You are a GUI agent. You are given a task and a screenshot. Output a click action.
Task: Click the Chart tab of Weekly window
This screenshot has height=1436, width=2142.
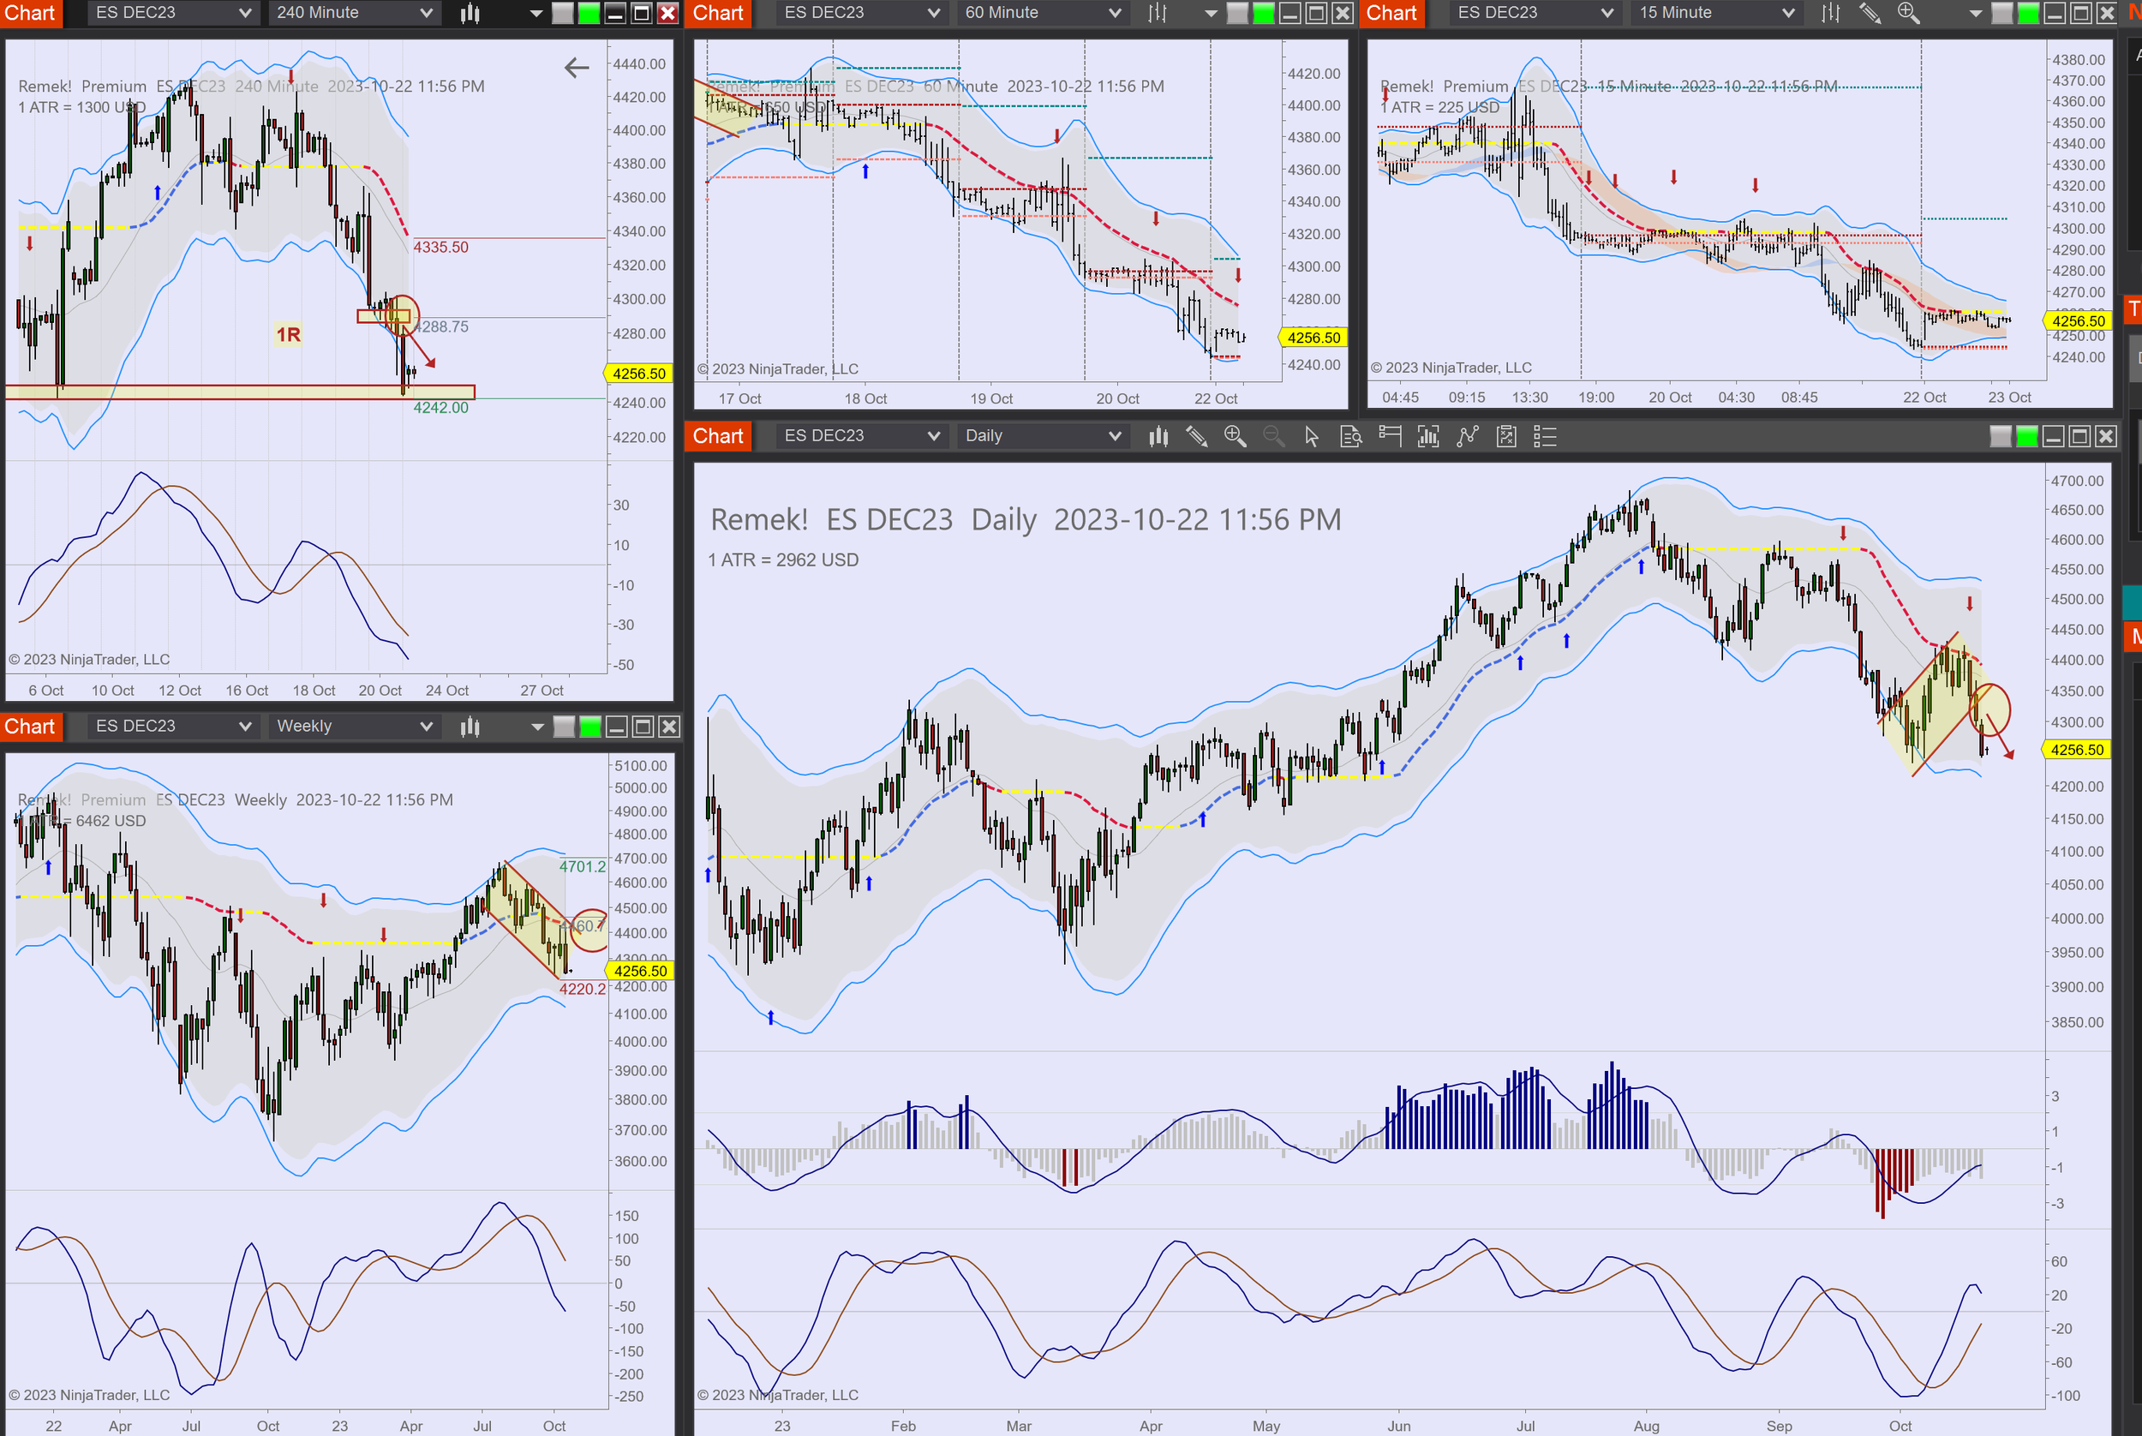click(x=30, y=727)
